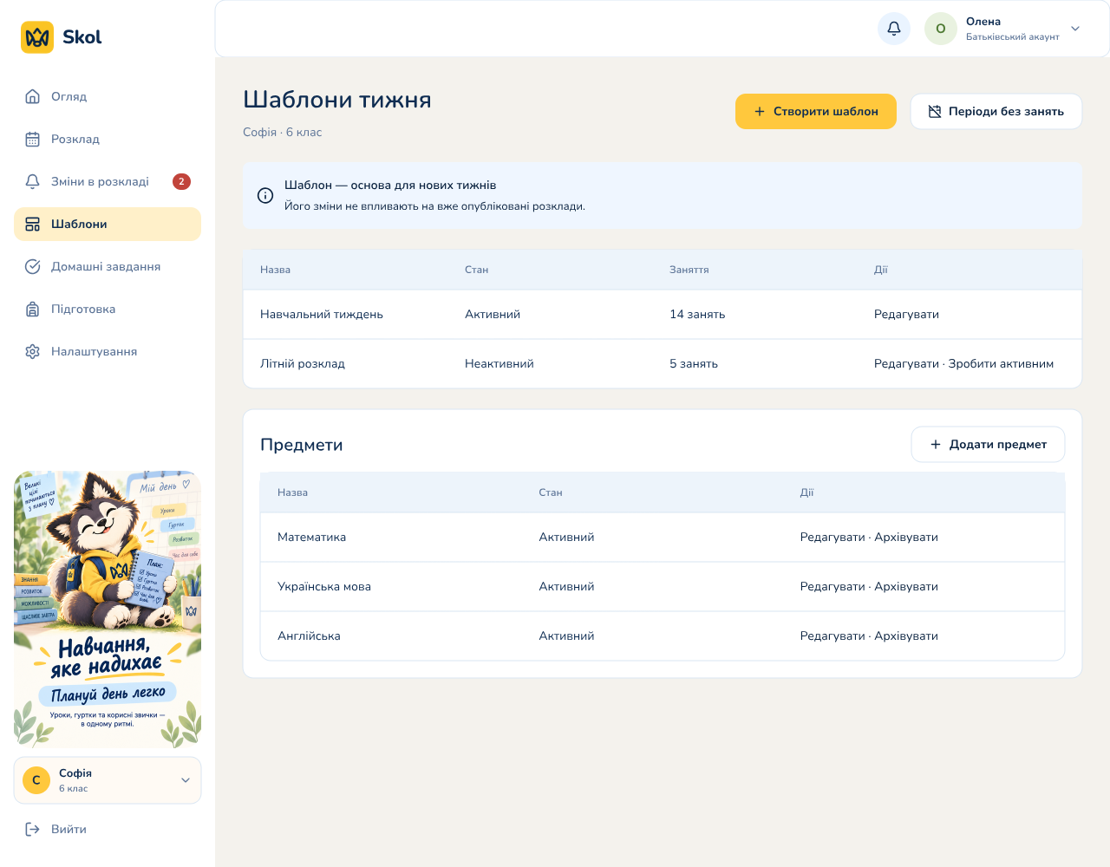Click Додати предмет button
Image resolution: width=1110 pixels, height=867 pixels.
click(x=988, y=444)
